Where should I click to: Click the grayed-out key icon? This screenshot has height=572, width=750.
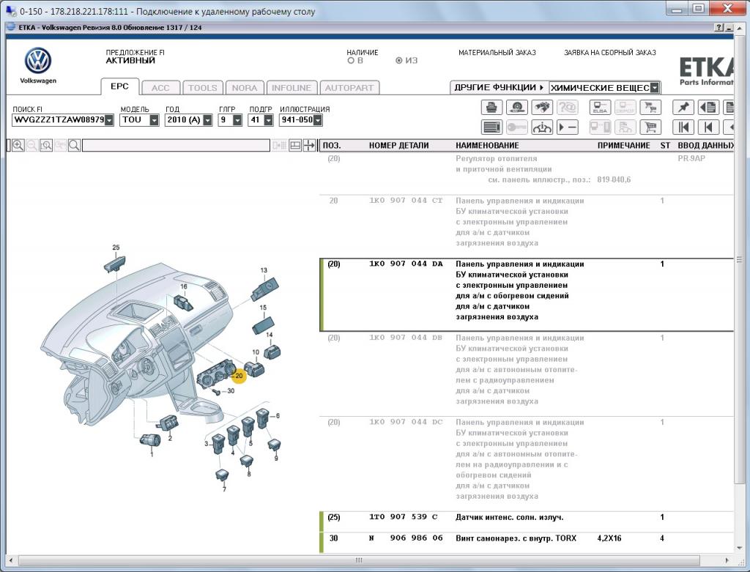pos(516,127)
